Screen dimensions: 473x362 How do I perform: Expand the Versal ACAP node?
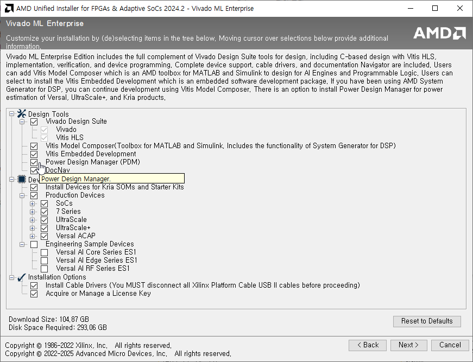click(x=32, y=236)
